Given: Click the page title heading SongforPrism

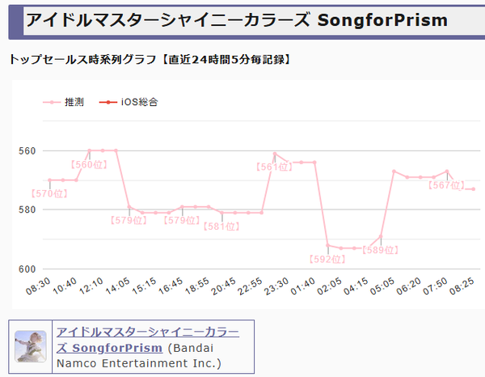Looking at the screenshot, I should point(237,20).
